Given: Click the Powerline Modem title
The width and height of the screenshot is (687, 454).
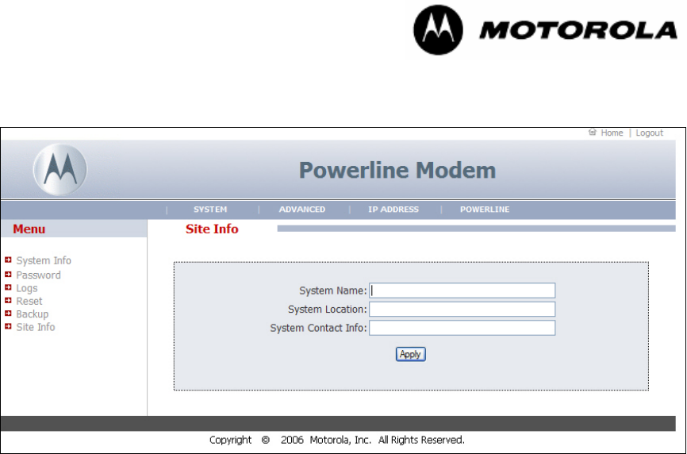Looking at the screenshot, I should [x=397, y=170].
